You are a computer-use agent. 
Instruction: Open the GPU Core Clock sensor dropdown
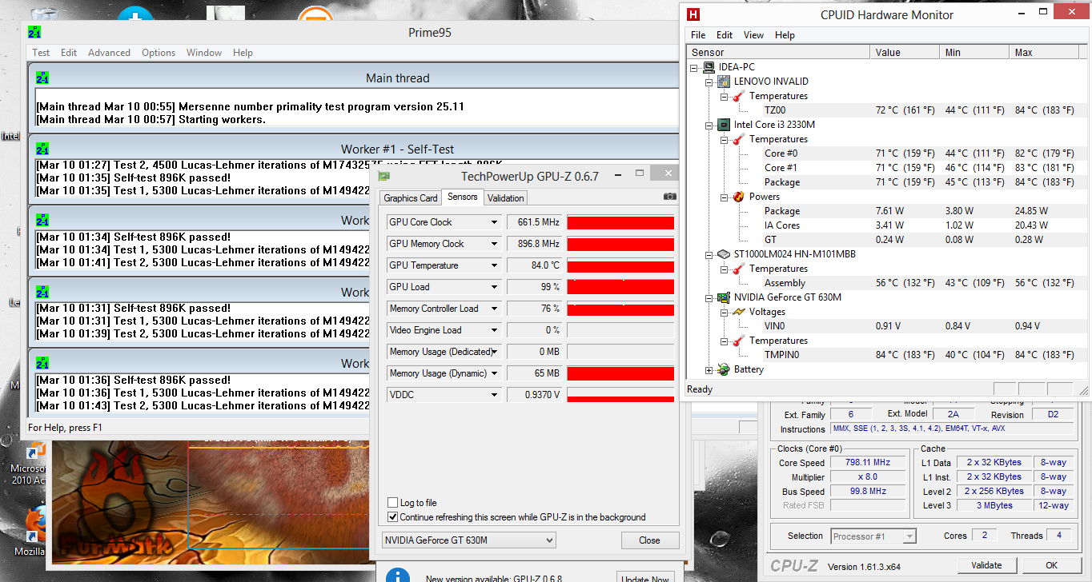[x=495, y=222]
